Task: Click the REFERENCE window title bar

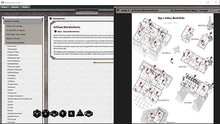Action: [87, 12]
